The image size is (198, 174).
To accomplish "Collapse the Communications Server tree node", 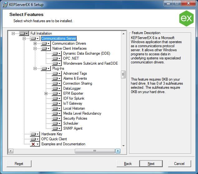I will point(24,38).
